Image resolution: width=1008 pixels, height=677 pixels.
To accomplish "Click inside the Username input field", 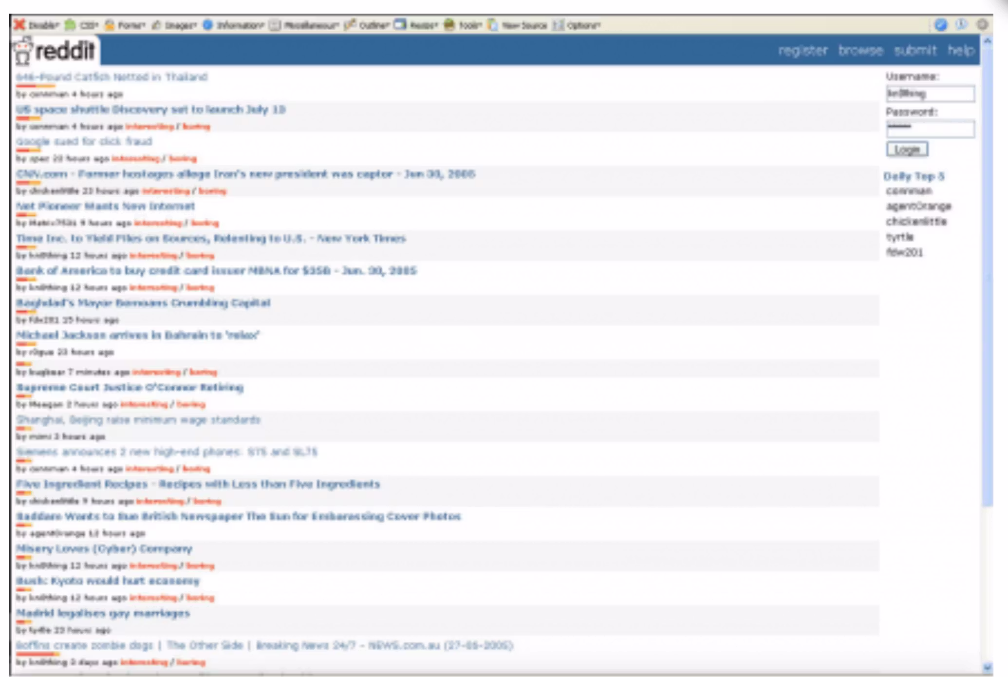I will pos(930,94).
